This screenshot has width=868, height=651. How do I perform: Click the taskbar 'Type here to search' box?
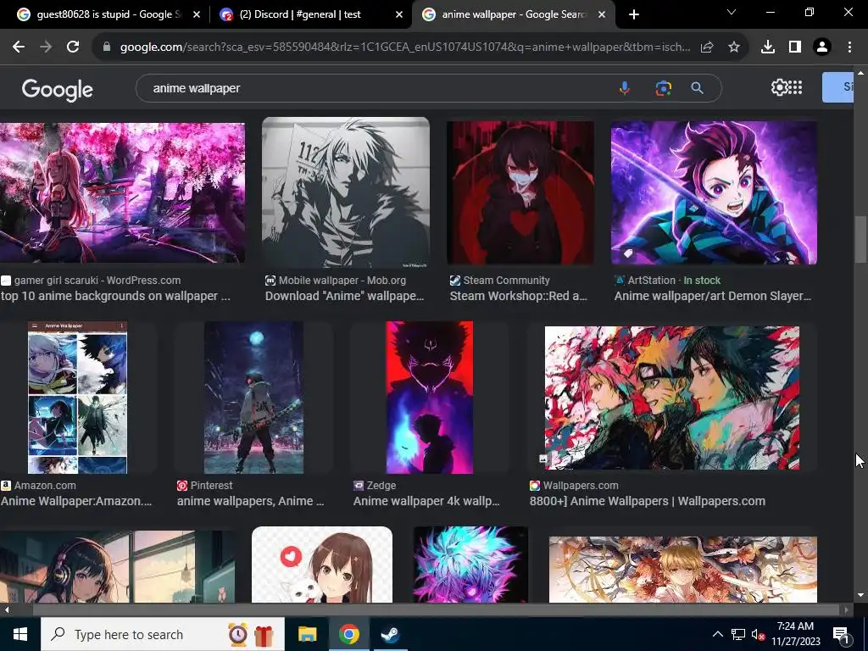pyautogui.click(x=162, y=634)
